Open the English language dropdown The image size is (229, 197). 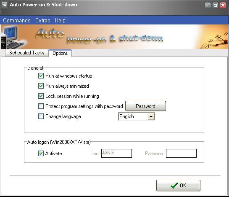(136, 116)
